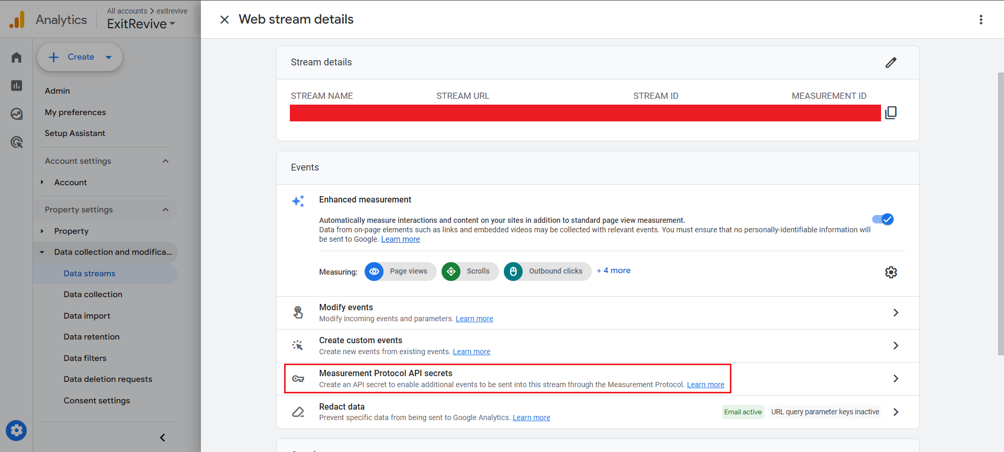
Task: Turn off the Enhanced measurement toggle
Action: click(x=883, y=219)
